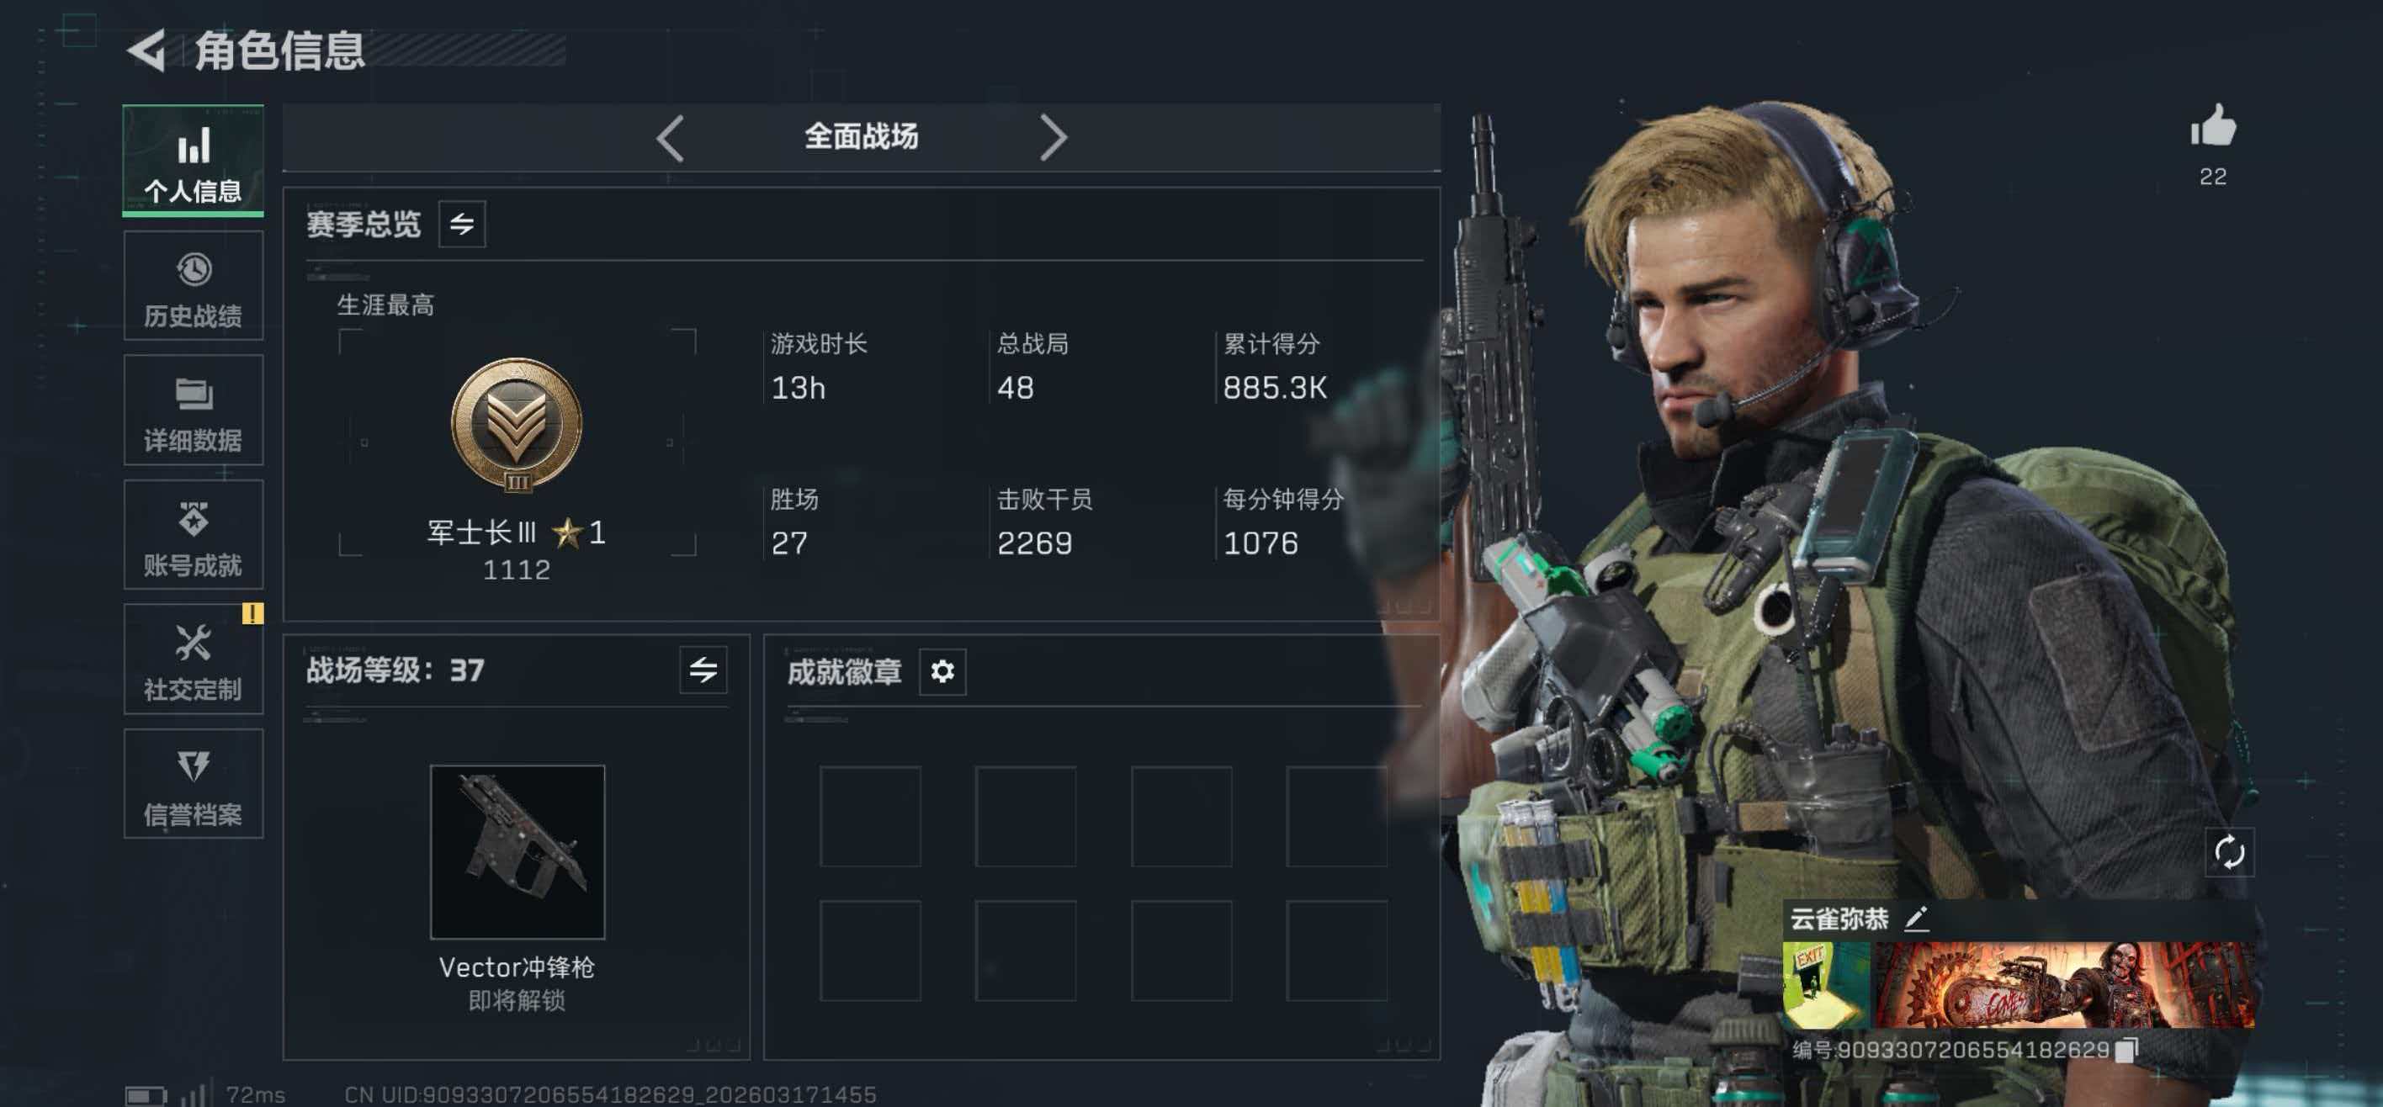
Task: Click the red banner player card image
Action: pos(2065,985)
